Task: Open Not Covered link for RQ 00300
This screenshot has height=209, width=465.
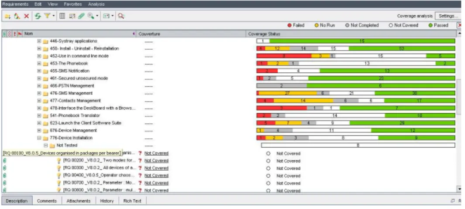Action: point(156,168)
